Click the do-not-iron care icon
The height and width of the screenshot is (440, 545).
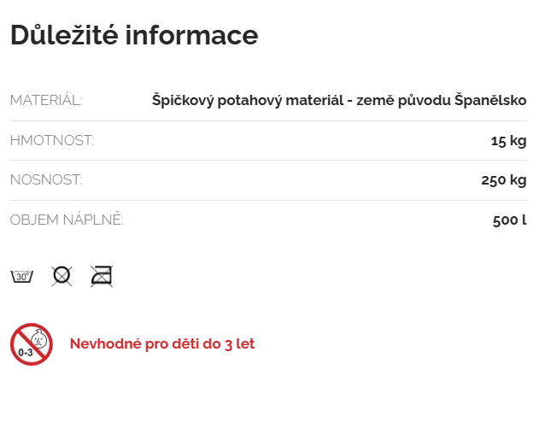(102, 276)
